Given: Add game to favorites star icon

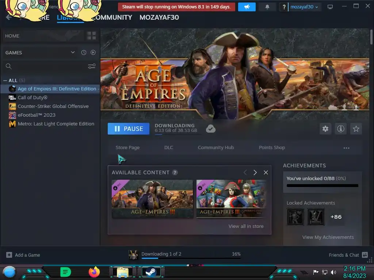Looking at the screenshot, I should coord(356,129).
